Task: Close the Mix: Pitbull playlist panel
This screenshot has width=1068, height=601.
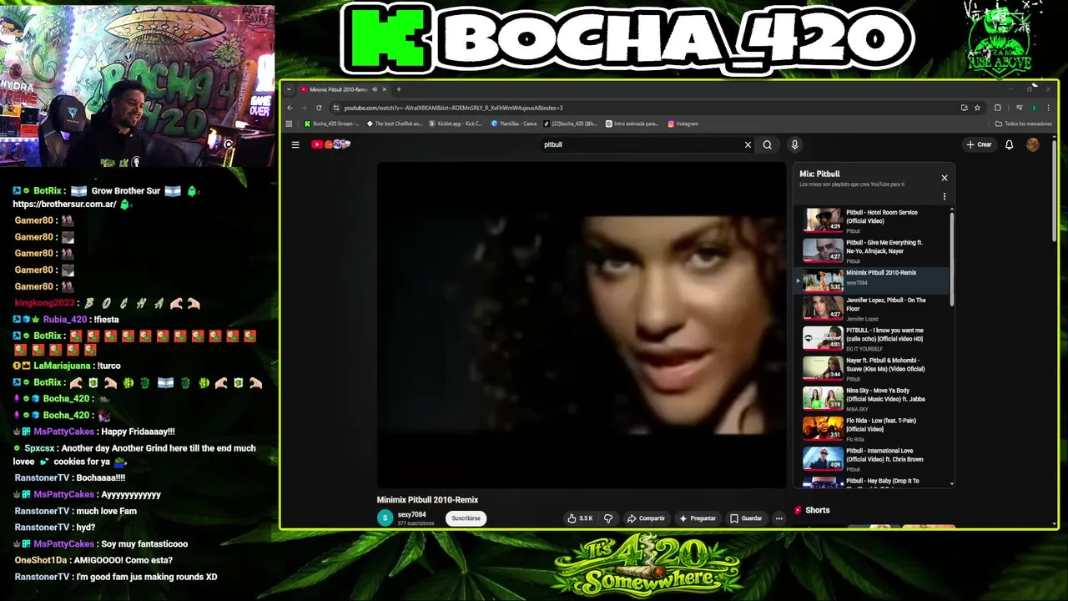Action: 945,178
